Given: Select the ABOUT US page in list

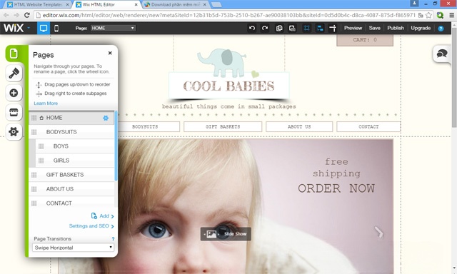Looking at the screenshot, I should tap(71, 189).
